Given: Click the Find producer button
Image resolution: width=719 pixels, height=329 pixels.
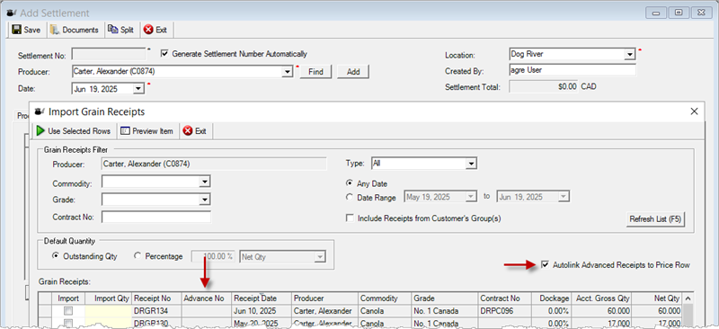Looking at the screenshot, I should click(x=315, y=72).
